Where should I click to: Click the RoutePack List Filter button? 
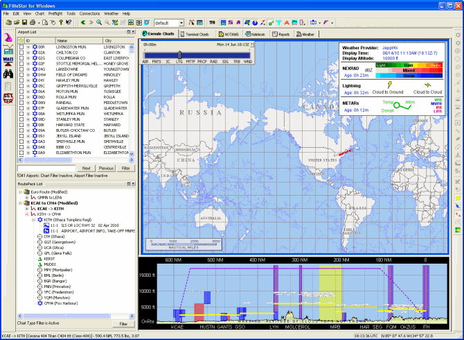123,324
